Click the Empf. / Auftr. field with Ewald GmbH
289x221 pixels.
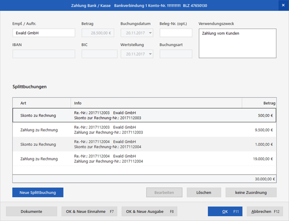[x=44, y=33]
